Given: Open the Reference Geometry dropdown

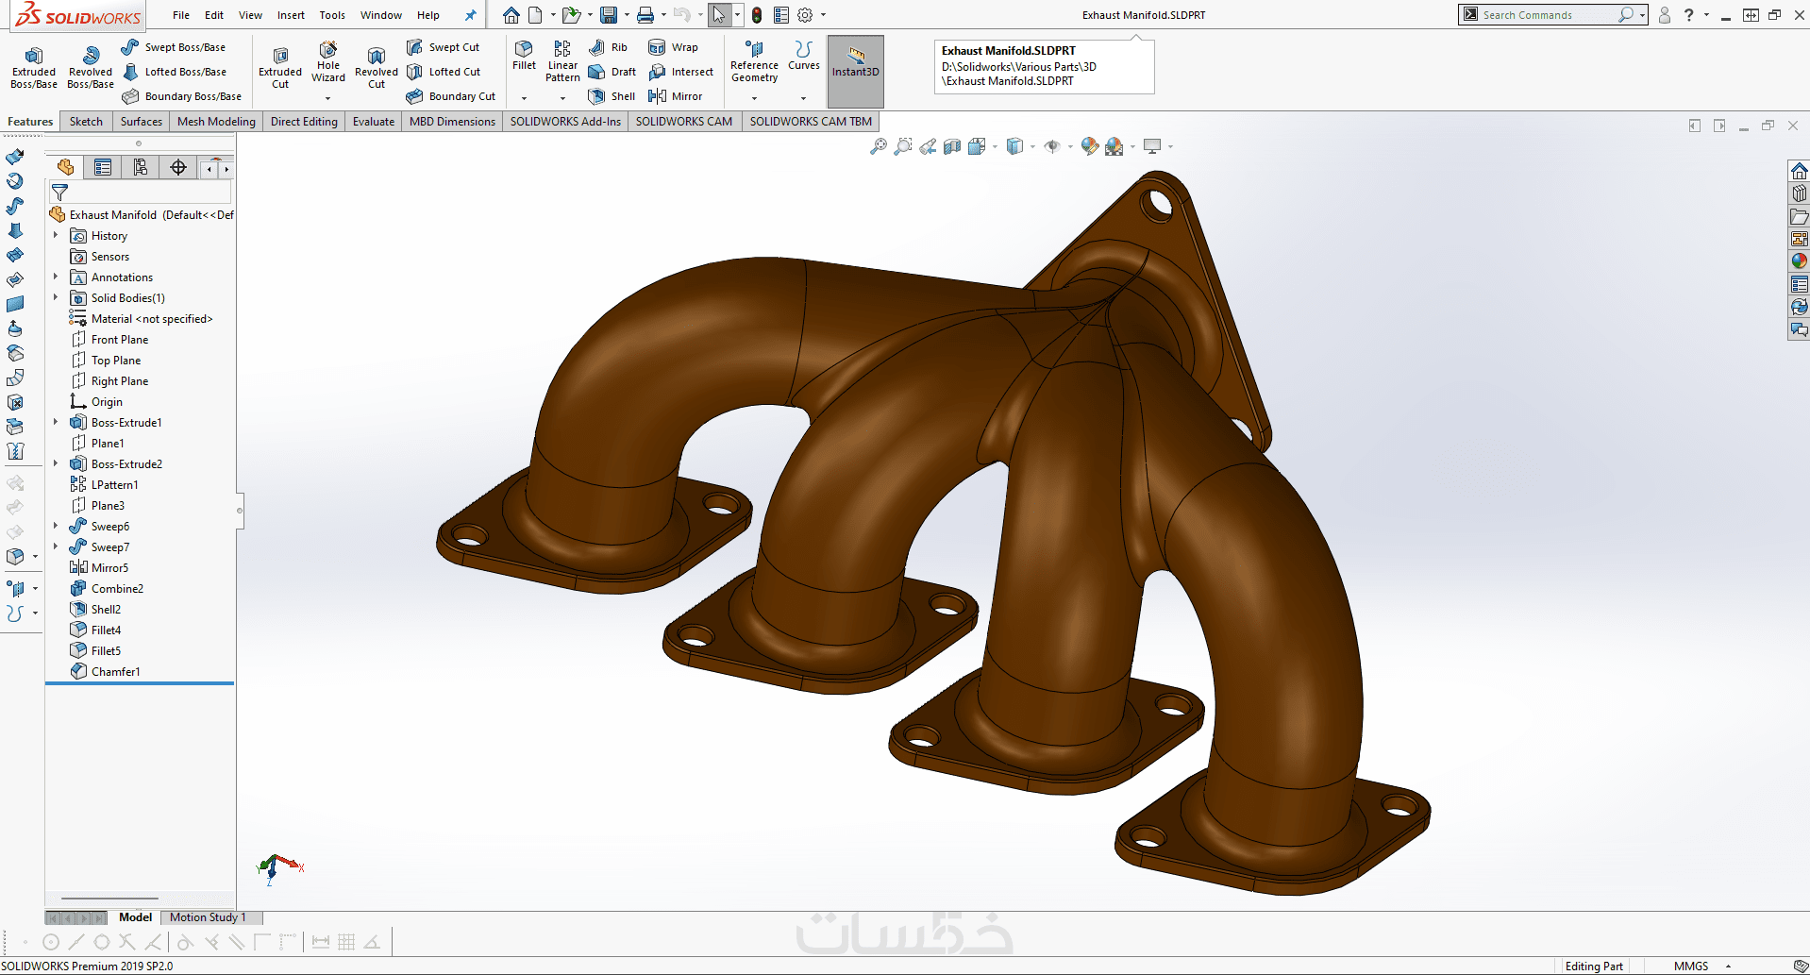Looking at the screenshot, I should tap(754, 98).
